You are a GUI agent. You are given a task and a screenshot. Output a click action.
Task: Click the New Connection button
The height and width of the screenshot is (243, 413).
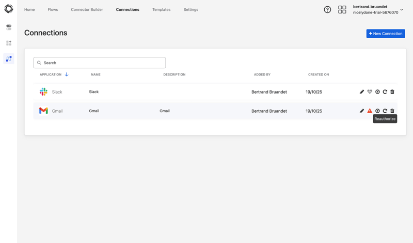tap(386, 34)
